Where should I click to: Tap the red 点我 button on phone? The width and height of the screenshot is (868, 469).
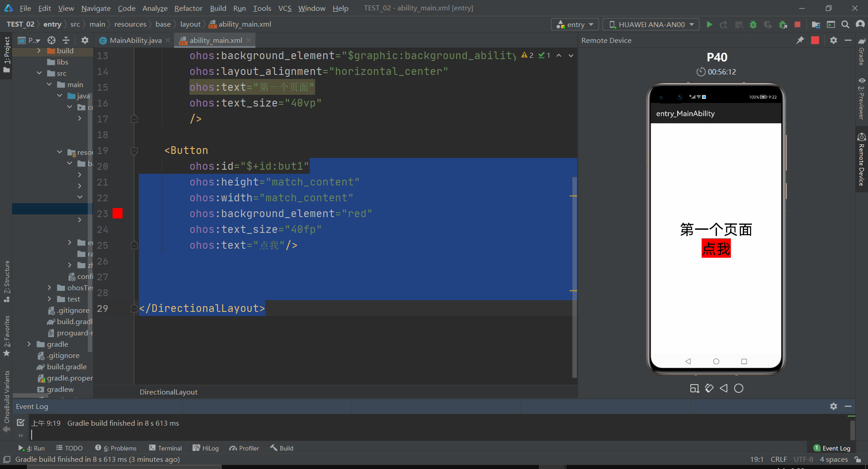716,249
